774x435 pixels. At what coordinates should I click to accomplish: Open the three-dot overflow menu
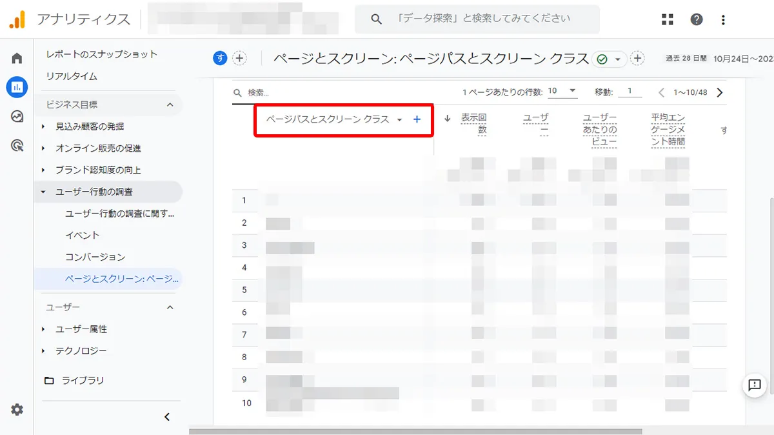(722, 19)
